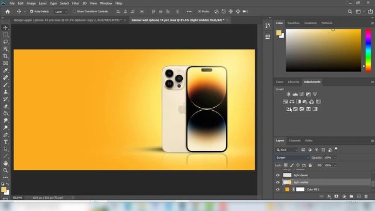Open the workspace switcher dropdown
The height and width of the screenshot is (211, 375).
pos(359,12)
